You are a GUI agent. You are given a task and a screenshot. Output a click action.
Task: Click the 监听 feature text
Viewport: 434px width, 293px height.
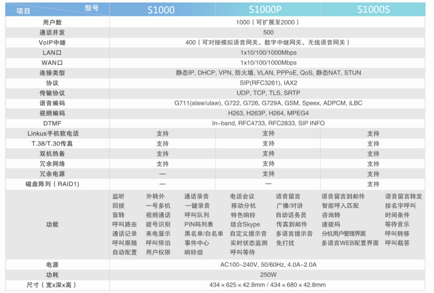click(x=118, y=197)
